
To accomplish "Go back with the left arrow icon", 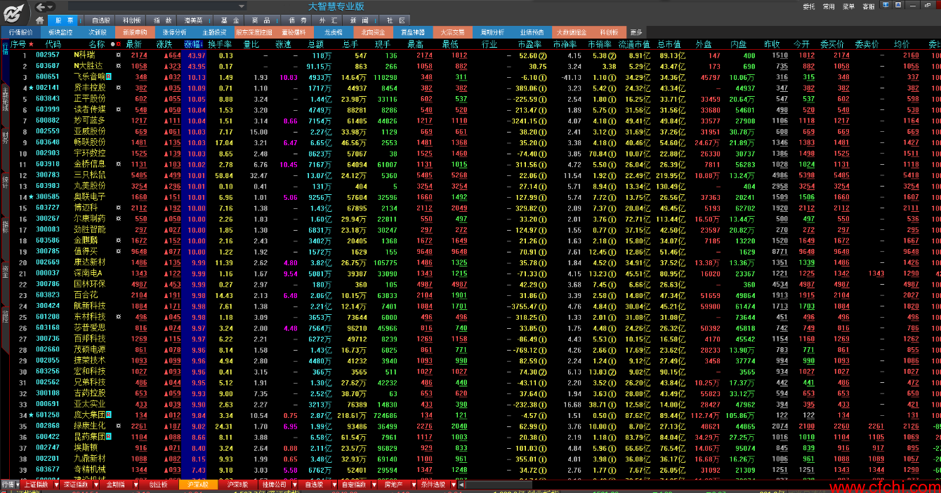I will click(x=40, y=7).
